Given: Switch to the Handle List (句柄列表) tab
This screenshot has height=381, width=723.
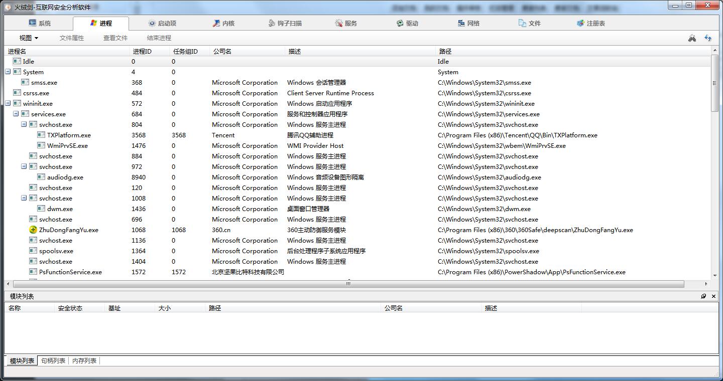Looking at the screenshot, I should [53, 361].
